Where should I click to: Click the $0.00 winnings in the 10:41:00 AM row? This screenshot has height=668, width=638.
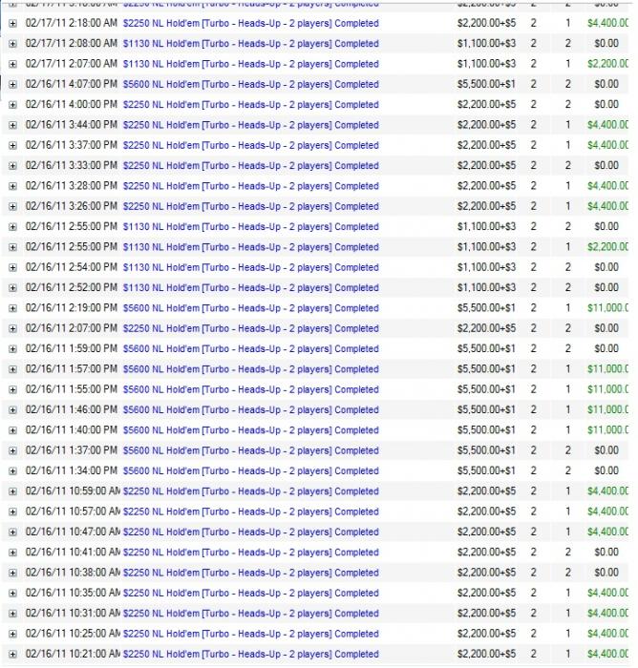(x=606, y=553)
